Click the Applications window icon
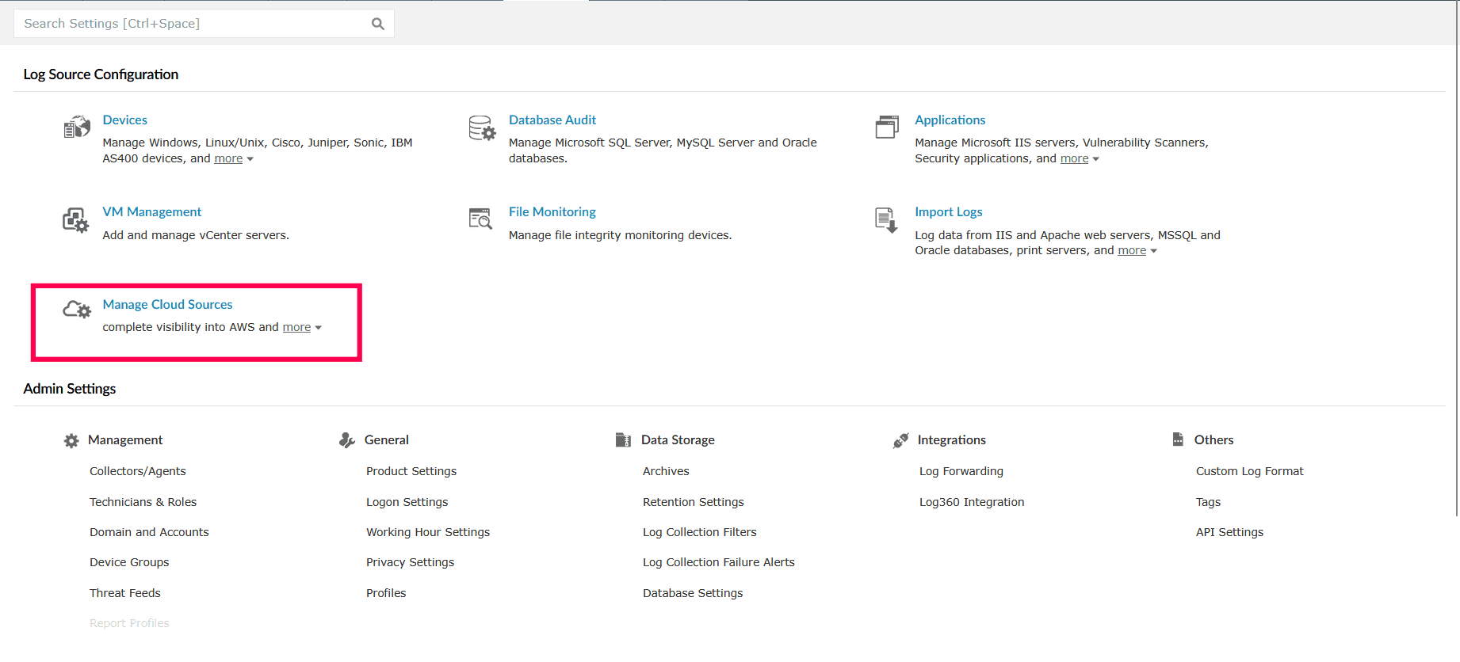The width and height of the screenshot is (1460, 662). point(887,127)
